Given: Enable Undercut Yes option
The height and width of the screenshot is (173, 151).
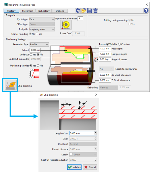Looking at the screenshot, I should (x=31, y=54).
